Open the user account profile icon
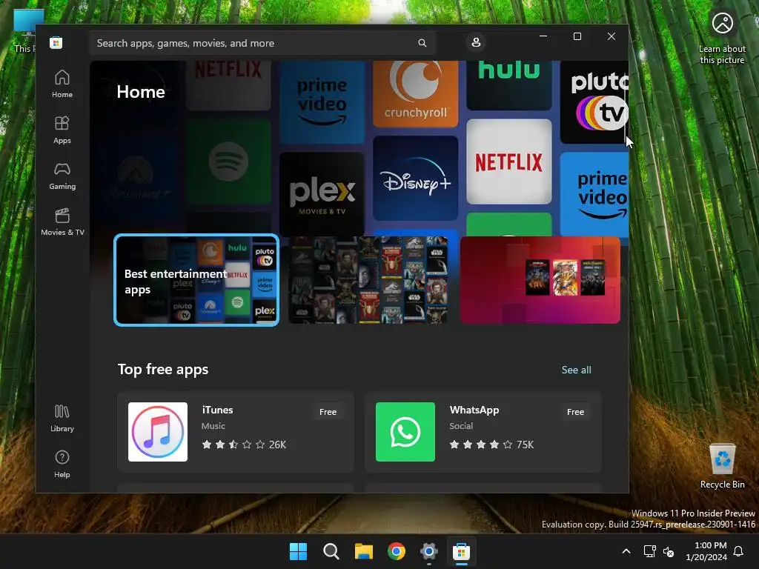 coord(476,42)
